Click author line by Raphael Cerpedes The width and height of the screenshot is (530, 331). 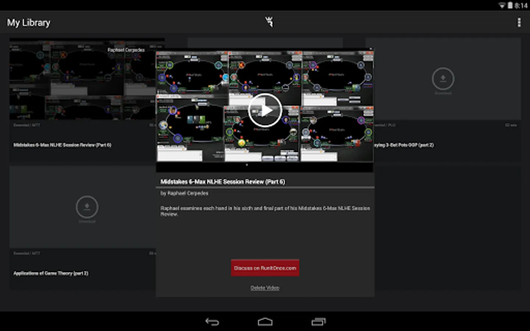[x=184, y=193]
